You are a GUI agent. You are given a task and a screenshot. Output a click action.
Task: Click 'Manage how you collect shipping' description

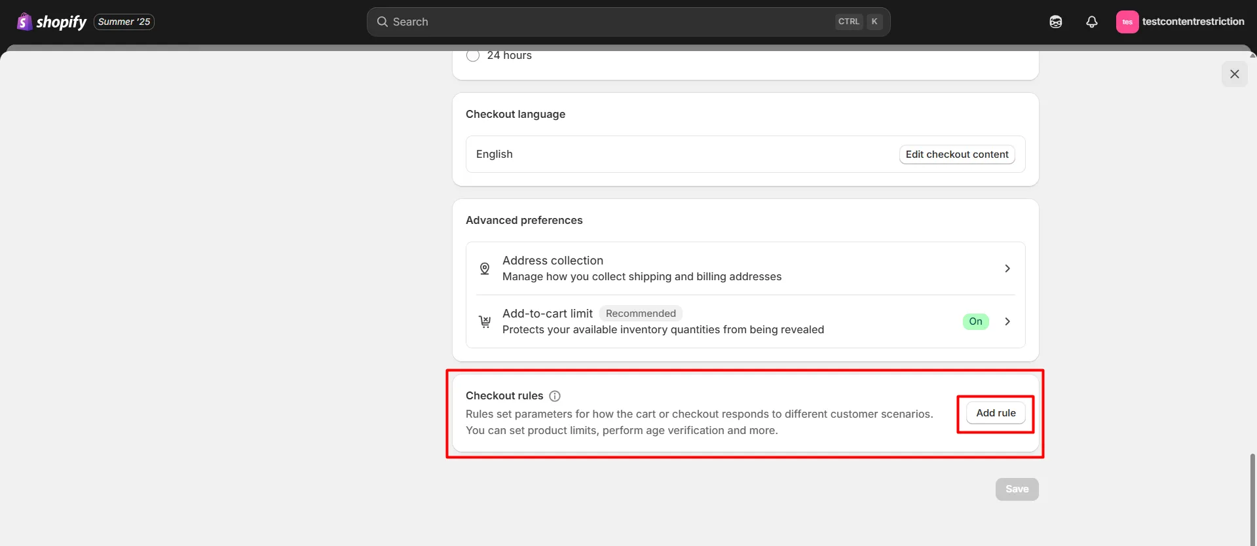tap(642, 276)
